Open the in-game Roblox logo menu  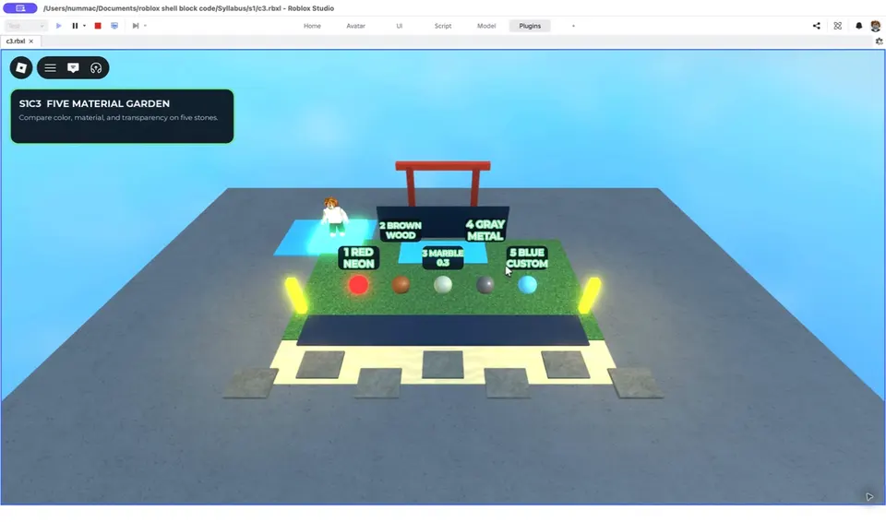coord(21,68)
